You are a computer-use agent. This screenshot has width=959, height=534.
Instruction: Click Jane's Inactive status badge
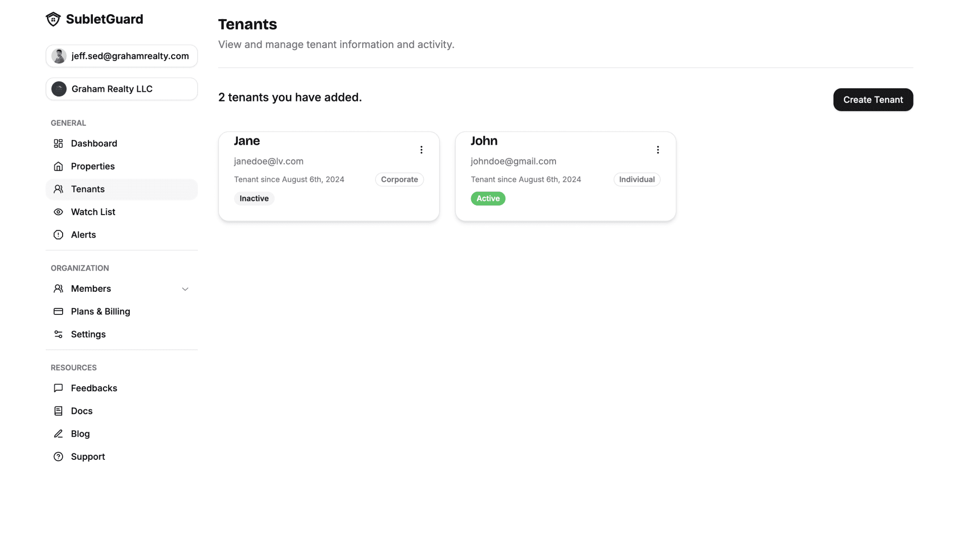(x=254, y=198)
